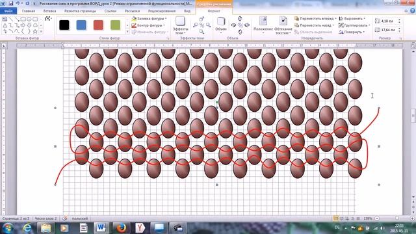Minimize the ribbon with caret icon
This screenshot has width=416, height=234.
[406, 11]
